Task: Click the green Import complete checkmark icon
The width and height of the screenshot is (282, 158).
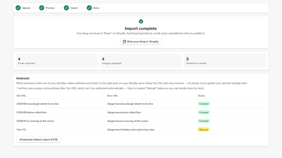Action: (141, 21)
